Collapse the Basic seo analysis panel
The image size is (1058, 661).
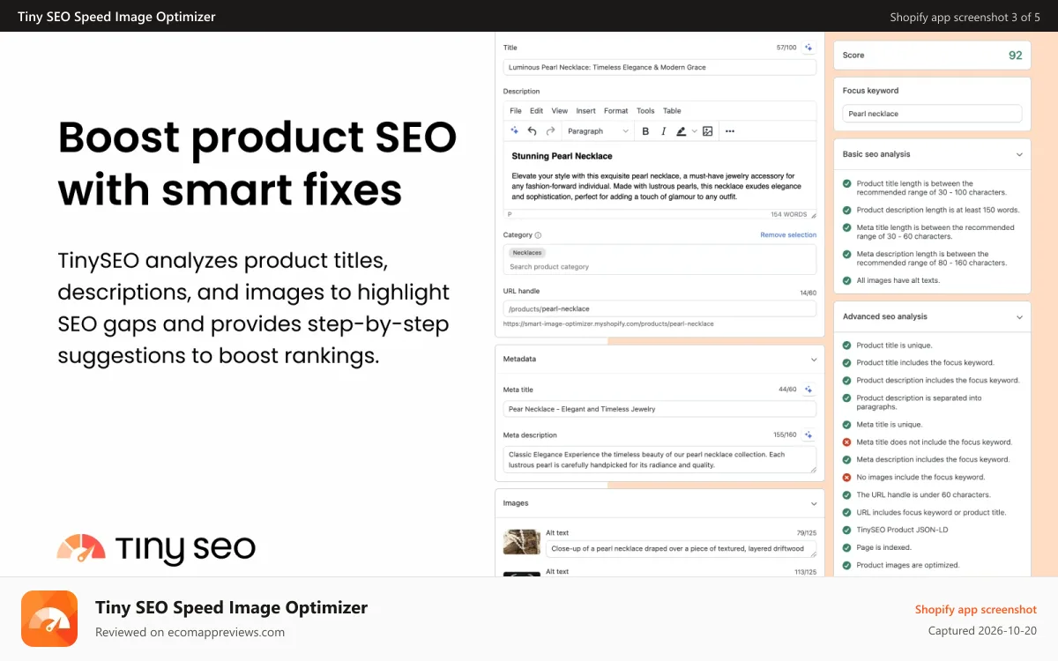pyautogui.click(x=1019, y=154)
